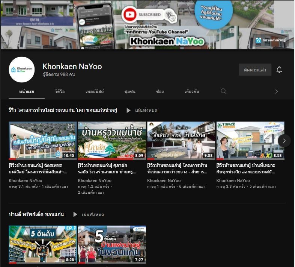Open the 9:38 สินธารา พาร์ค thumbnail
Viewport: 295px width, 267px height.
coord(181,141)
